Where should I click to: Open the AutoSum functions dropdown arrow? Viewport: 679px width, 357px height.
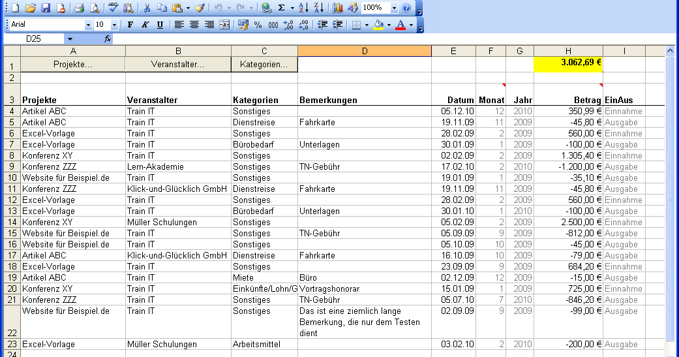point(292,8)
